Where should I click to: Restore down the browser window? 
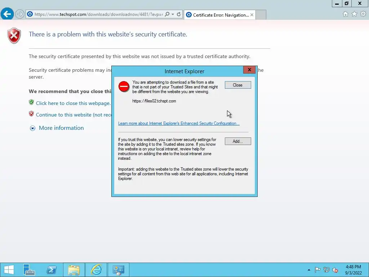(x=346, y=4)
